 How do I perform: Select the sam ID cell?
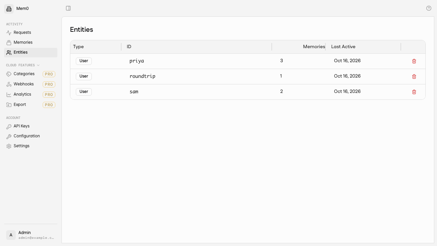(134, 92)
